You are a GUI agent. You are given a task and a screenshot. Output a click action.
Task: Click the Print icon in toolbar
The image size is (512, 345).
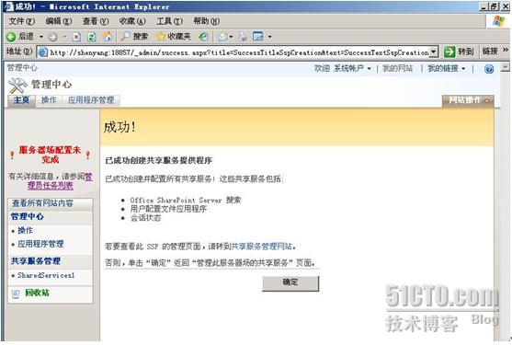coord(243,37)
